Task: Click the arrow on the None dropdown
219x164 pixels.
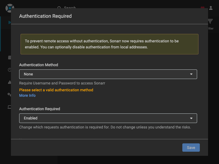Action: [191, 74]
